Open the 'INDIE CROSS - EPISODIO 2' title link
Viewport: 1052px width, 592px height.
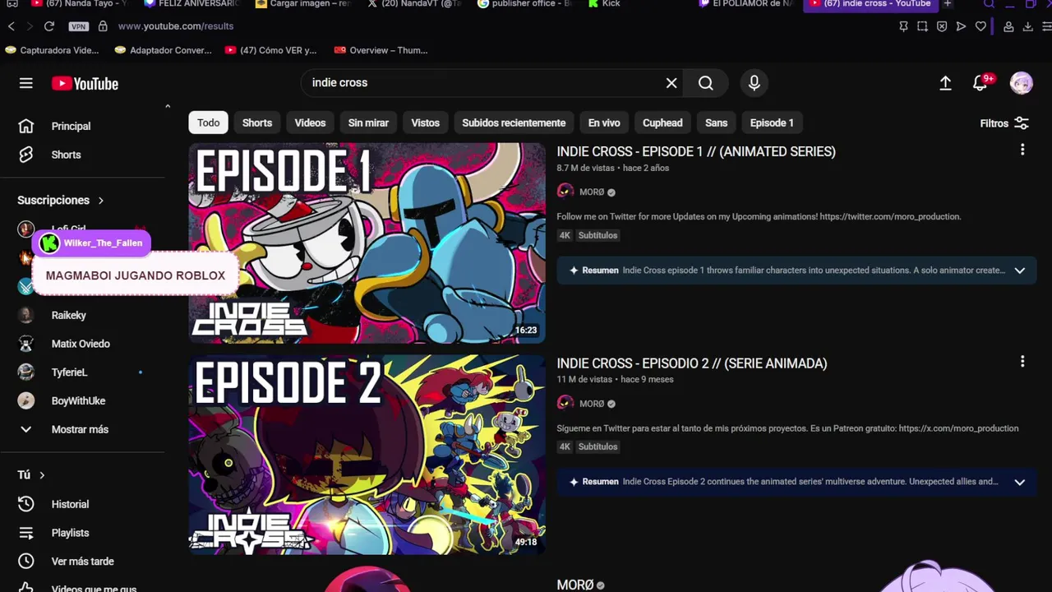[692, 363]
